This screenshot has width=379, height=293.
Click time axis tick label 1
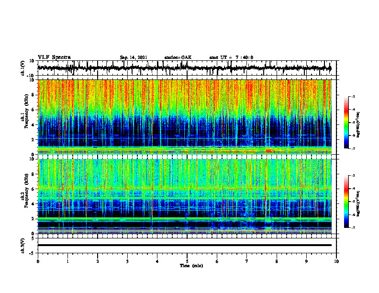point(67,261)
